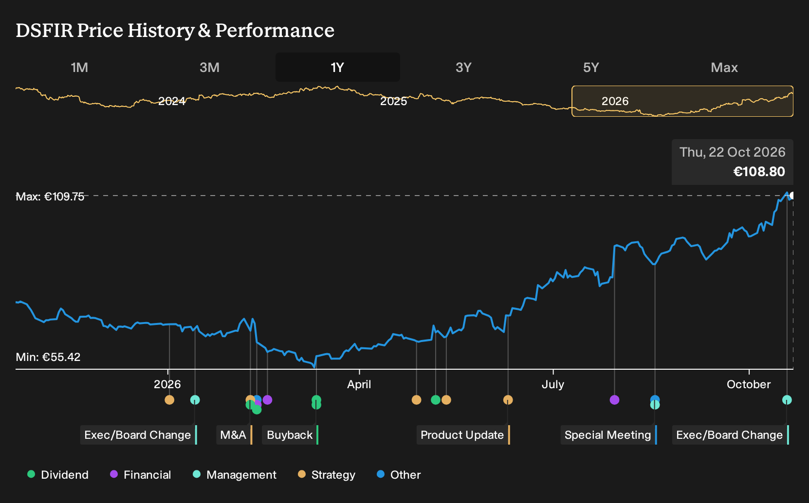Grab the highlighted 2026 window in the overview strip
809x503 pixels.
point(682,101)
